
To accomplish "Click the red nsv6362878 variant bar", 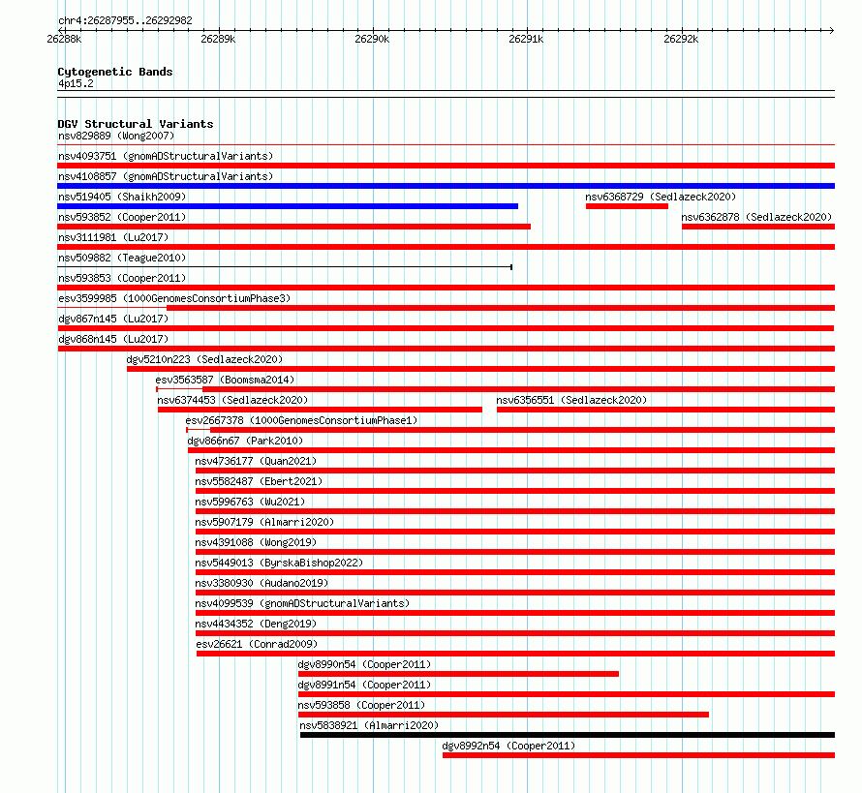I will point(758,227).
